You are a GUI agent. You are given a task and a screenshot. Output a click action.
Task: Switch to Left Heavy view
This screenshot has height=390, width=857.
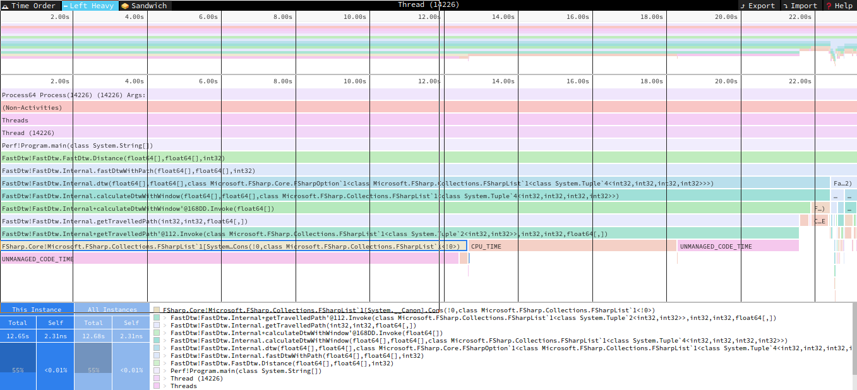66,6
